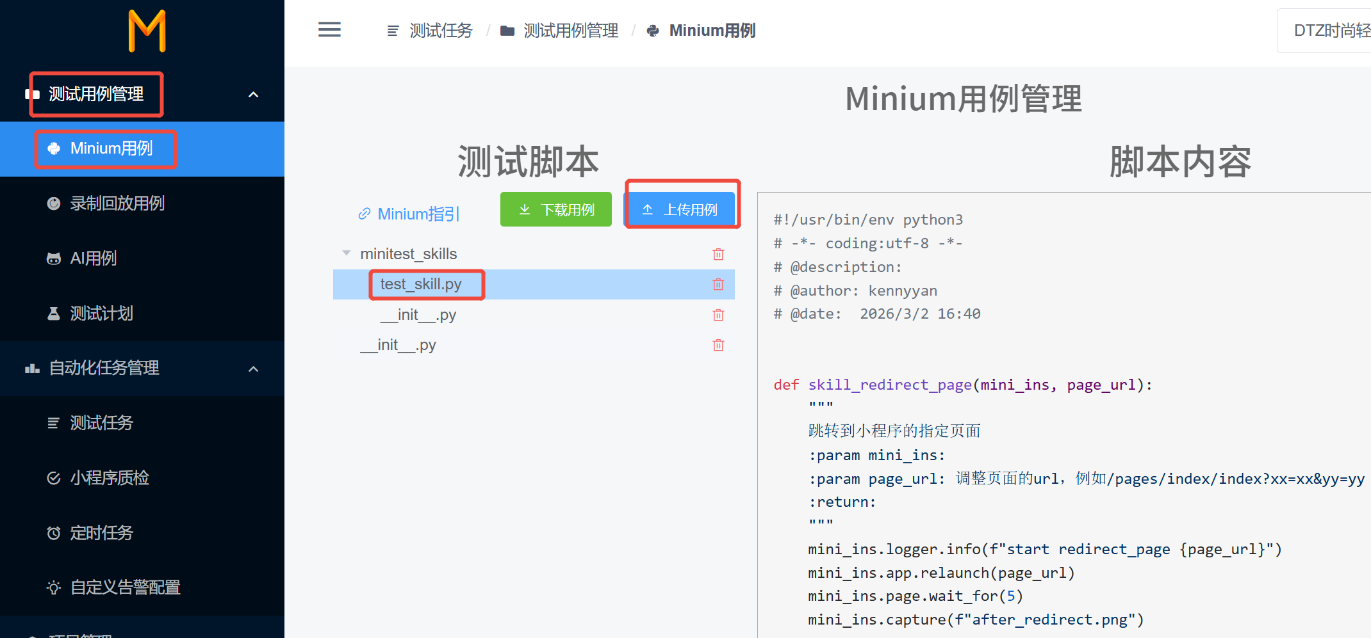The width and height of the screenshot is (1371, 638).
Task: Click the 小程序质检 check icon
Action: pyautogui.click(x=54, y=478)
